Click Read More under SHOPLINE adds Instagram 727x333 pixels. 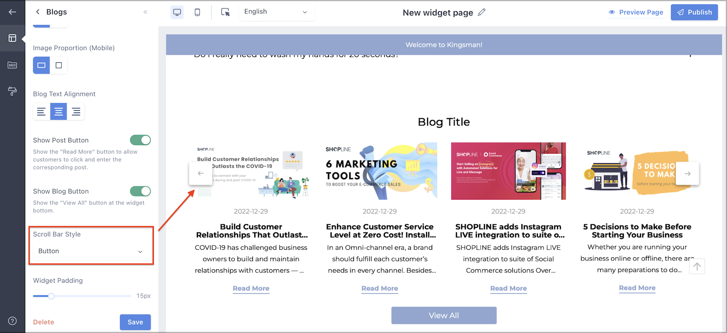[x=509, y=288]
